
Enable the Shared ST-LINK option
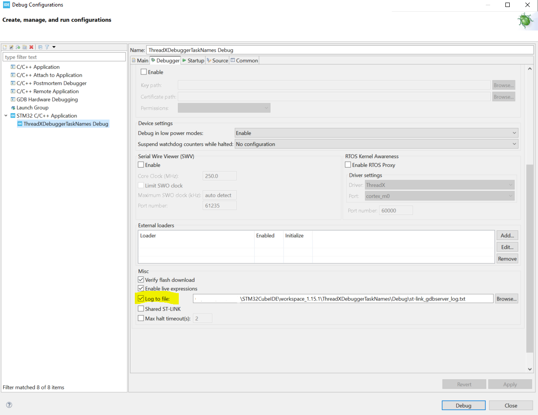(x=141, y=308)
